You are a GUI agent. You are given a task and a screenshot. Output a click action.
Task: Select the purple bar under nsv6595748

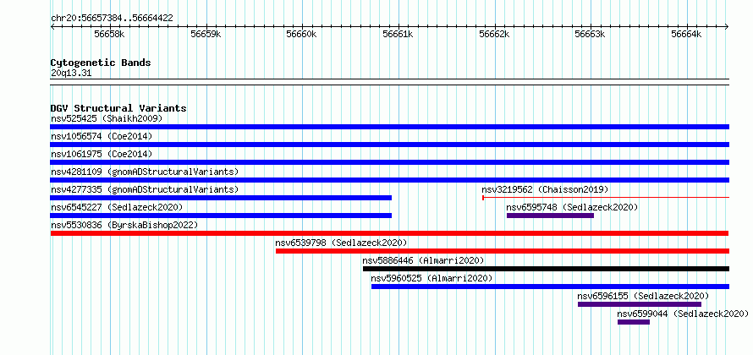point(550,216)
